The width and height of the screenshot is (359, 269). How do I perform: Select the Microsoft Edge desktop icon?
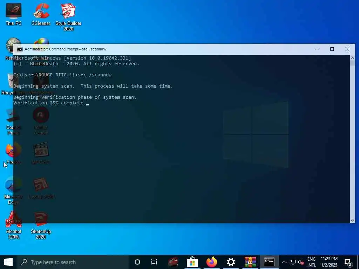13,190
